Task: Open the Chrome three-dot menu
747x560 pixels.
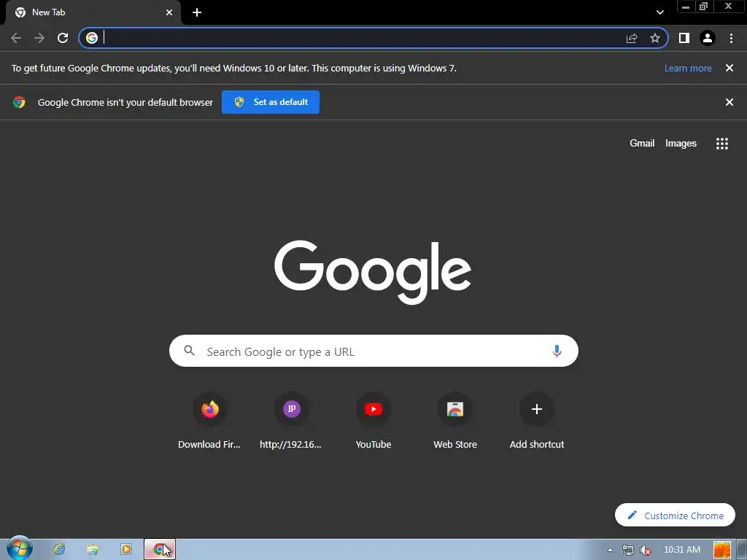Action: click(731, 38)
